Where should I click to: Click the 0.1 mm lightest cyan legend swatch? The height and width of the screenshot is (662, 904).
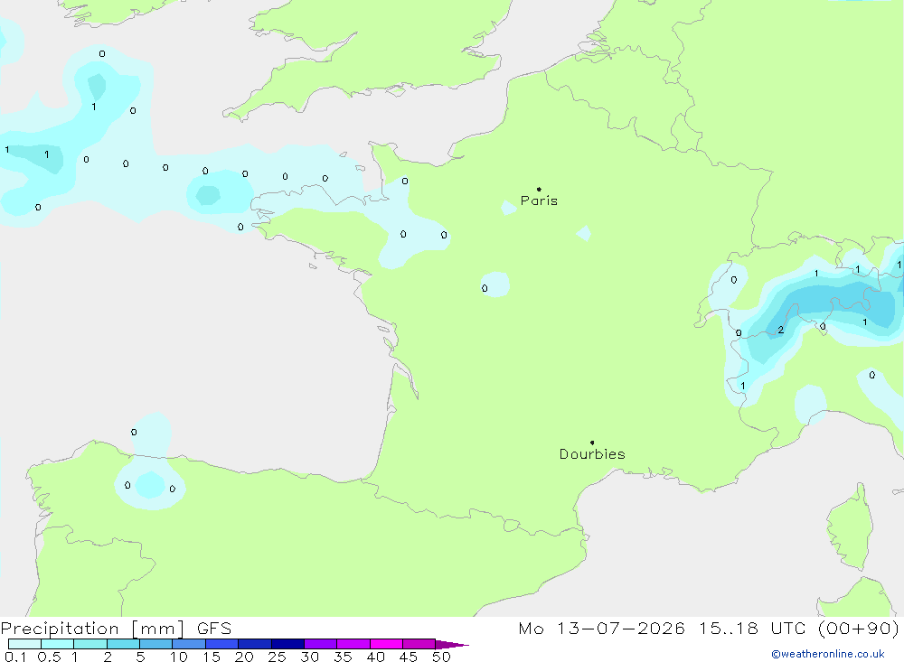(24, 644)
